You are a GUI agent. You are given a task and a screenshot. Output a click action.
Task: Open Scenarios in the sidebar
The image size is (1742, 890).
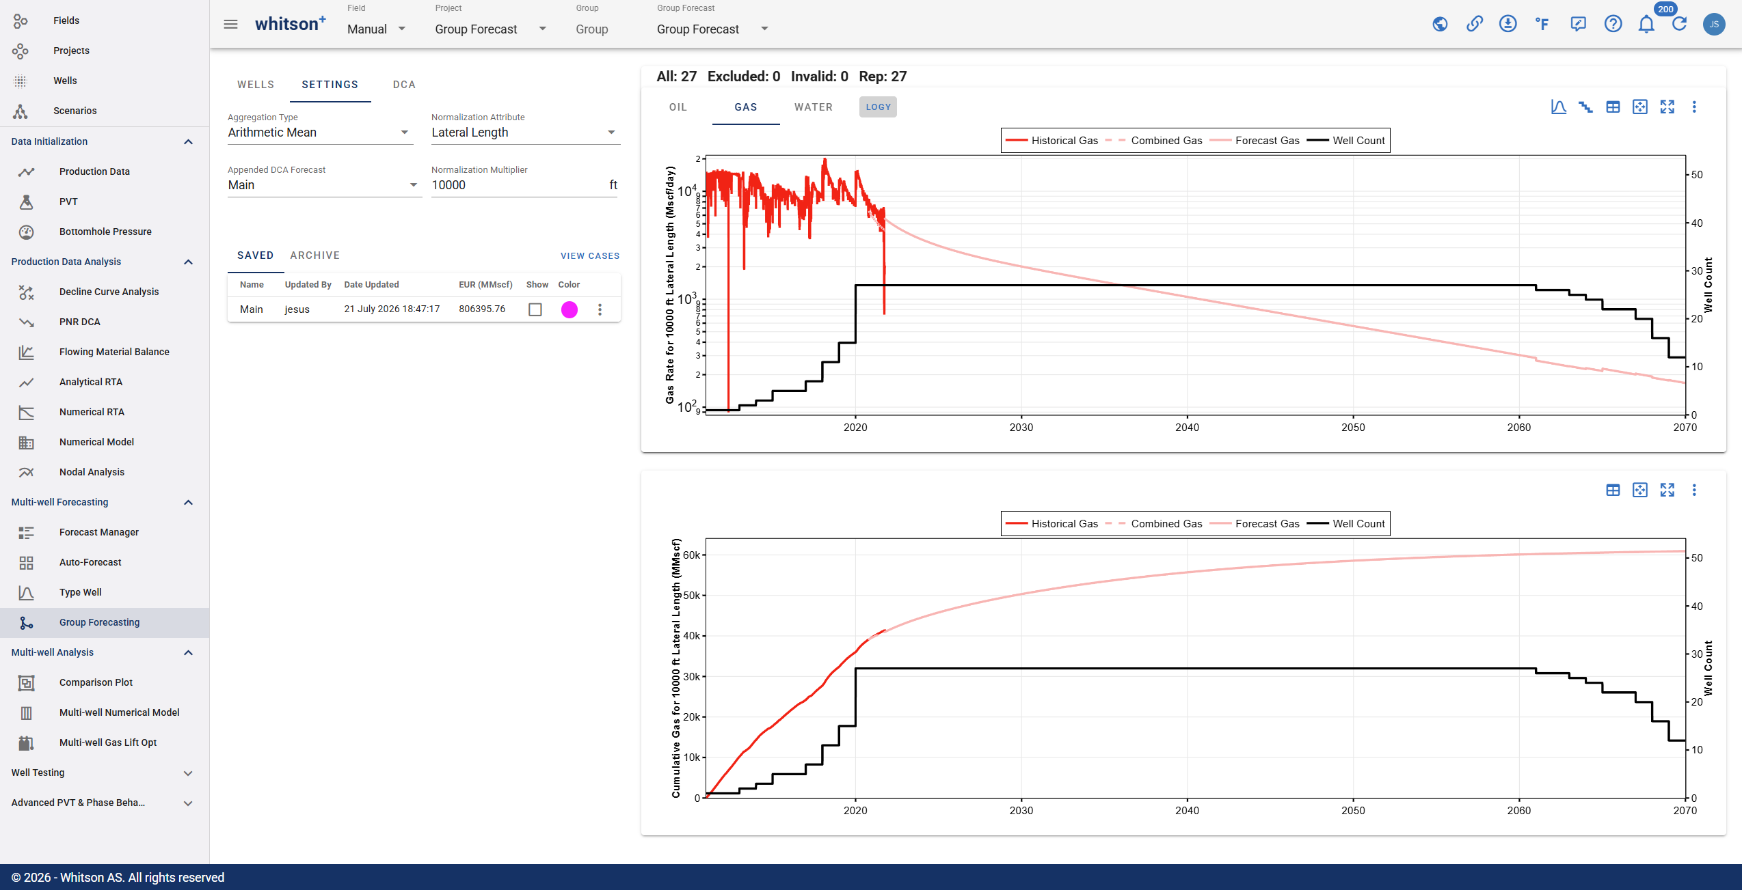tap(75, 111)
